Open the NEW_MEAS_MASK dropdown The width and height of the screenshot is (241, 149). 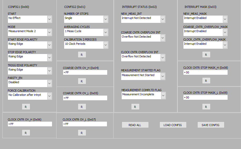coord(225,19)
